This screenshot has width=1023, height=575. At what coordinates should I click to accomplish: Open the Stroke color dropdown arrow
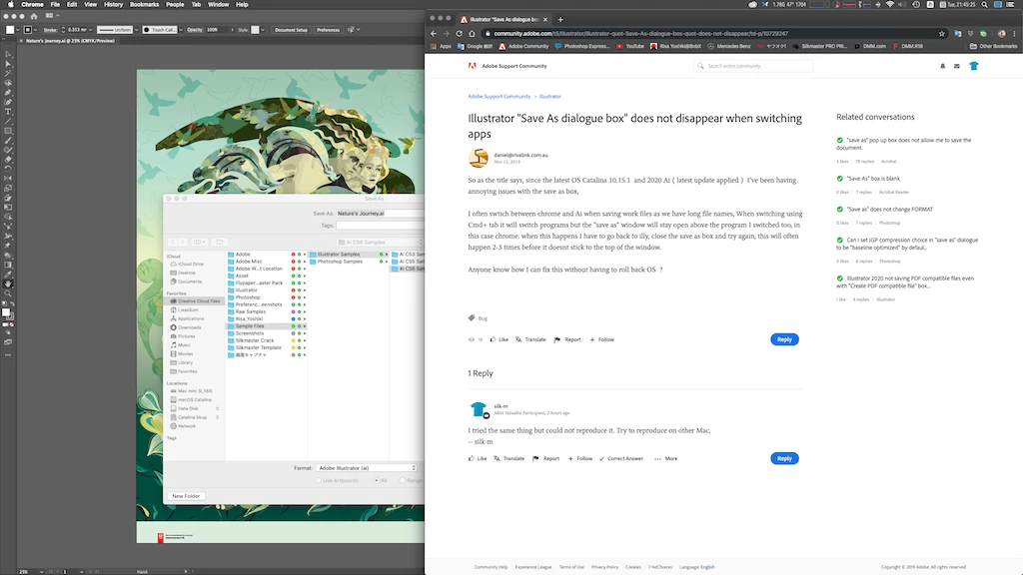pyautogui.click(x=36, y=29)
